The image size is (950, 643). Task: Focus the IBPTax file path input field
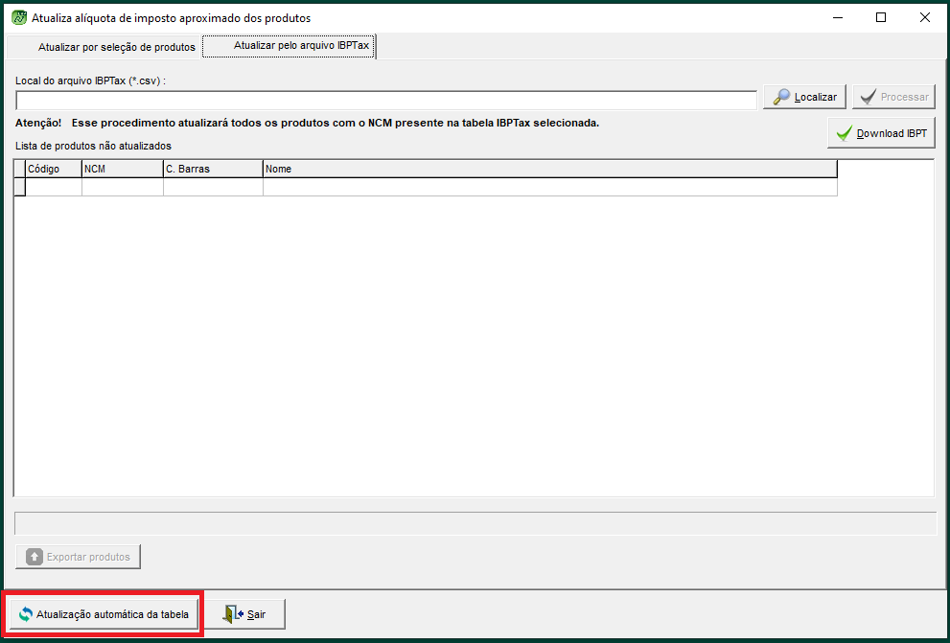click(x=386, y=101)
